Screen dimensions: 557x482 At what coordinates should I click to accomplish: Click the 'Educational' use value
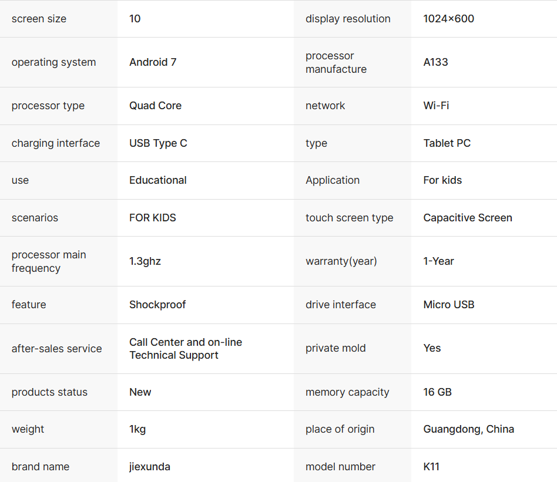click(158, 180)
